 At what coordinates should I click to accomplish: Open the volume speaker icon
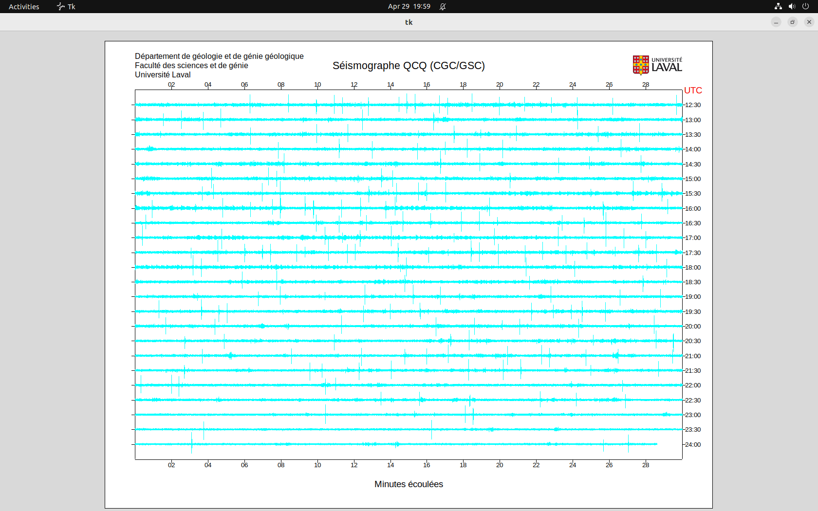tap(792, 6)
